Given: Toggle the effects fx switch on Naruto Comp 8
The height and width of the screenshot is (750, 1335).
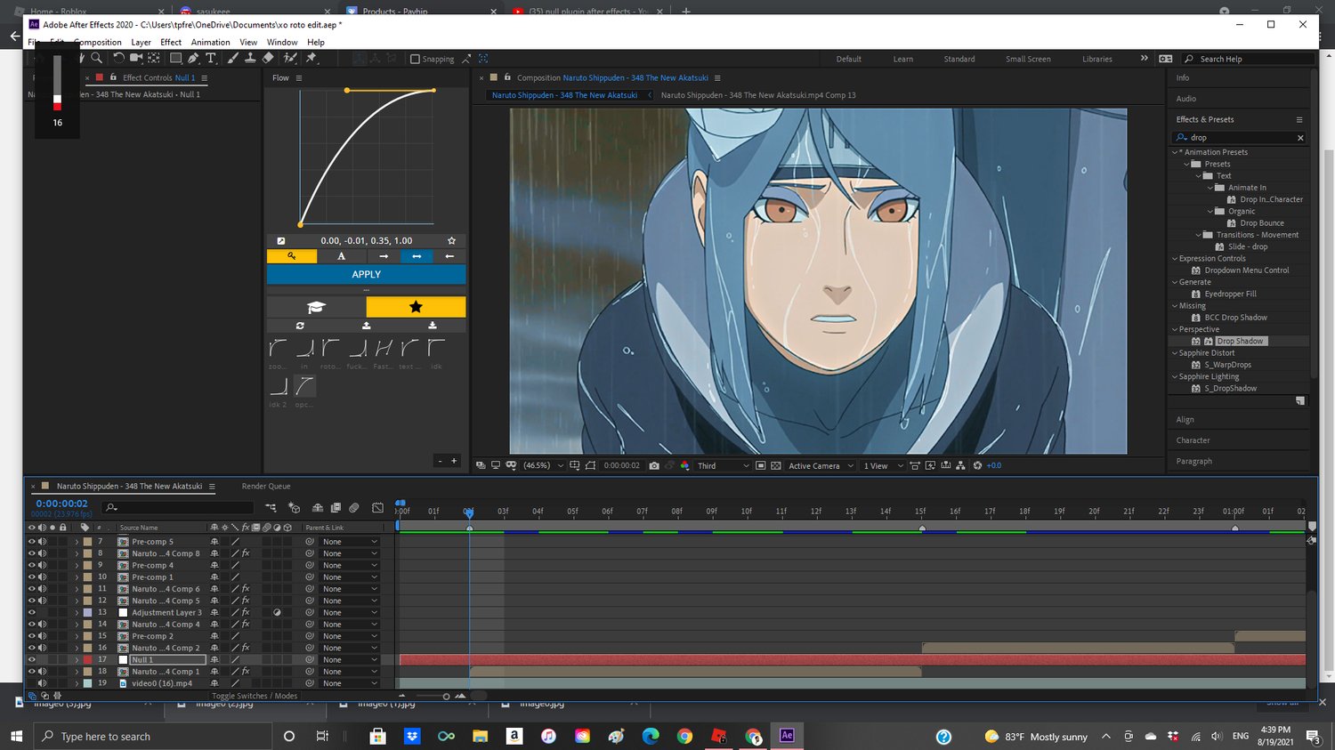Looking at the screenshot, I should [246, 553].
